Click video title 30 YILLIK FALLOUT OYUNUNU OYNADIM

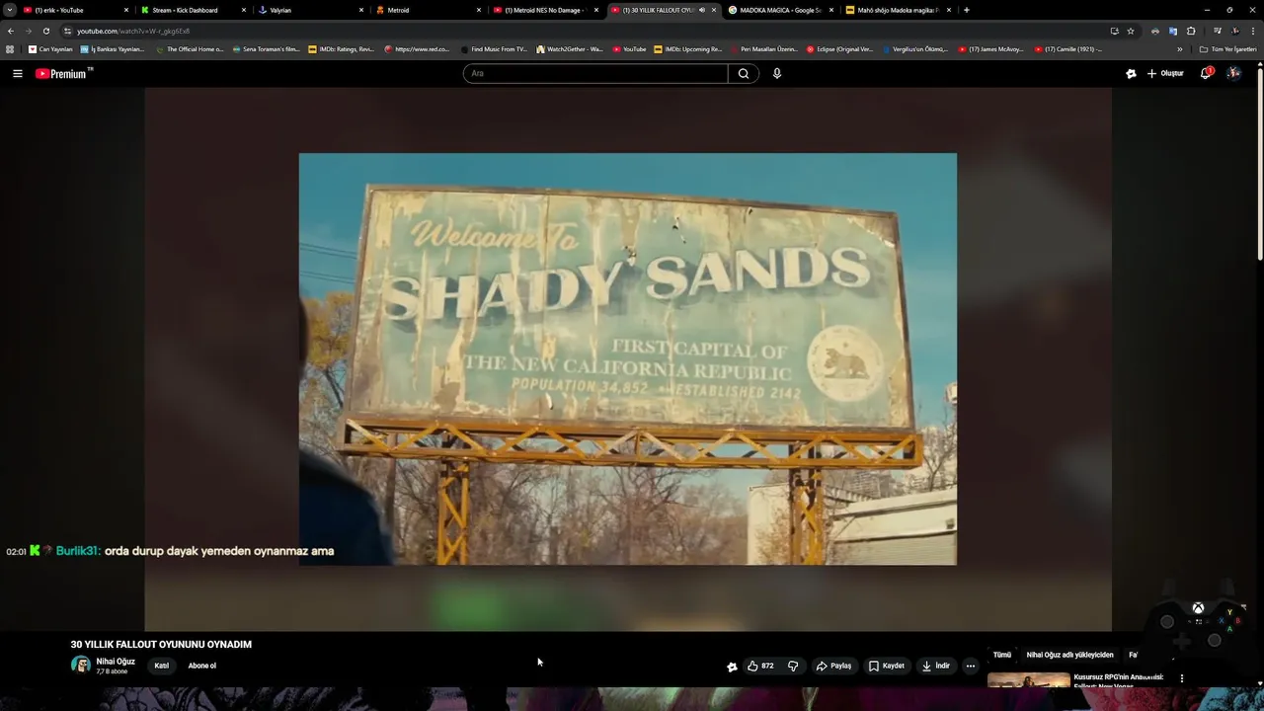(x=161, y=645)
